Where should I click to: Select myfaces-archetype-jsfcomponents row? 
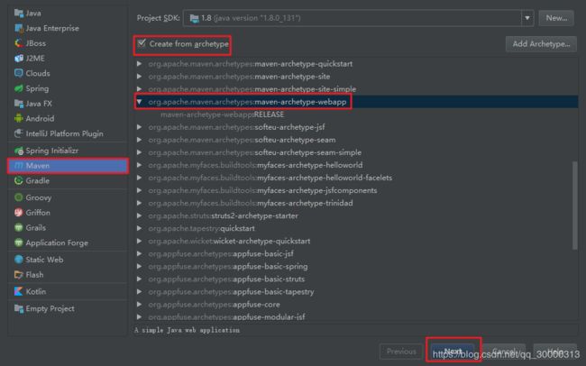click(356, 190)
